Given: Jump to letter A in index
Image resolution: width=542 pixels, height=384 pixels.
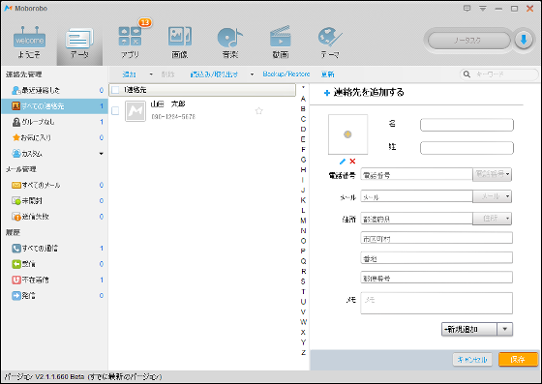Looking at the screenshot, I should (303, 99).
